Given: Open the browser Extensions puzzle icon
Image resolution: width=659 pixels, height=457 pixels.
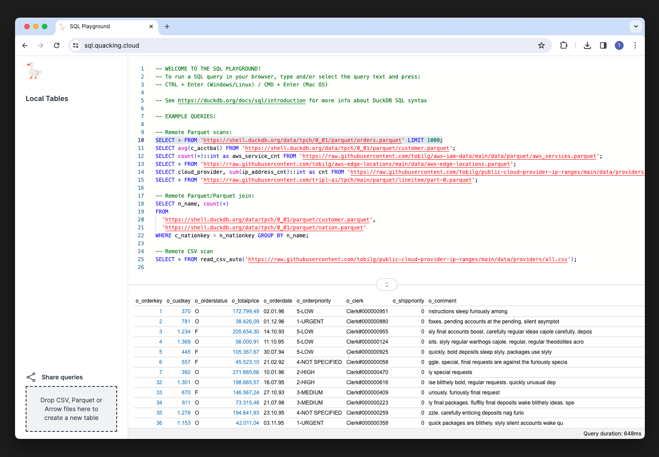Looking at the screenshot, I should pos(564,45).
